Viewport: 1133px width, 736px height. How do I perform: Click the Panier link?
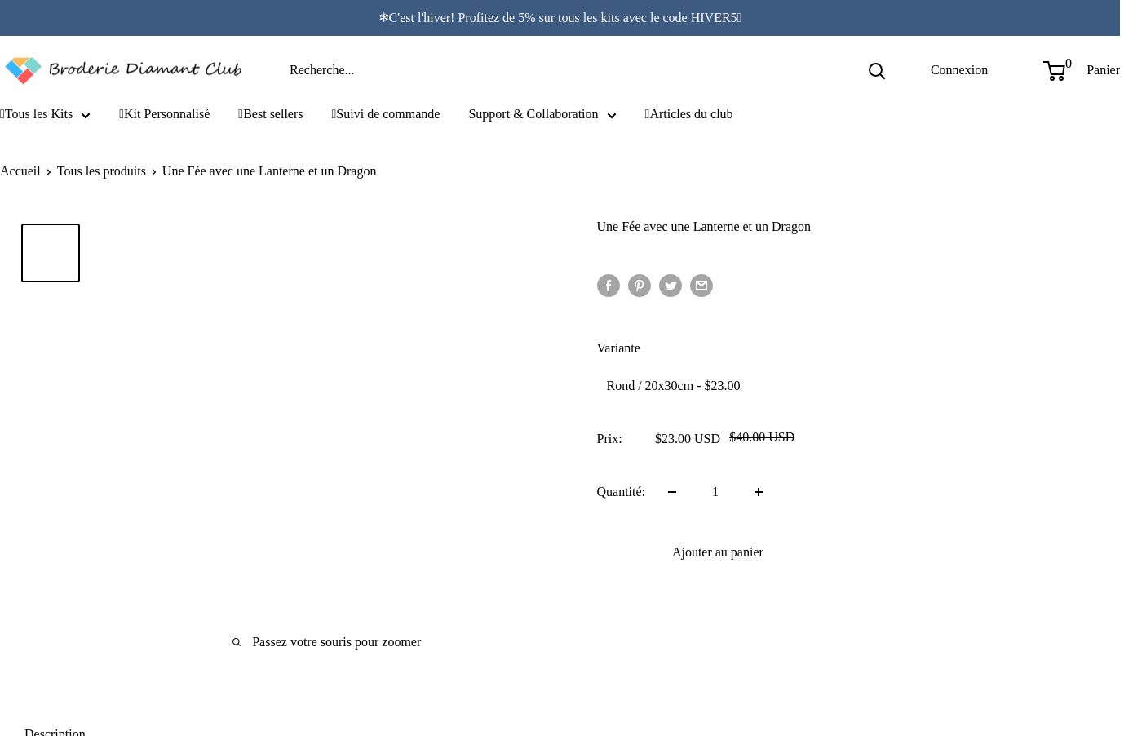(x=1103, y=70)
